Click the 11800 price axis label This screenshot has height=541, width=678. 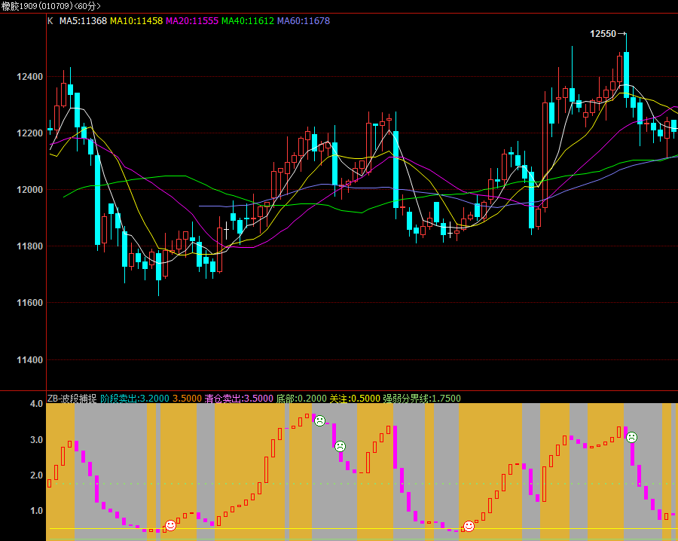point(30,246)
